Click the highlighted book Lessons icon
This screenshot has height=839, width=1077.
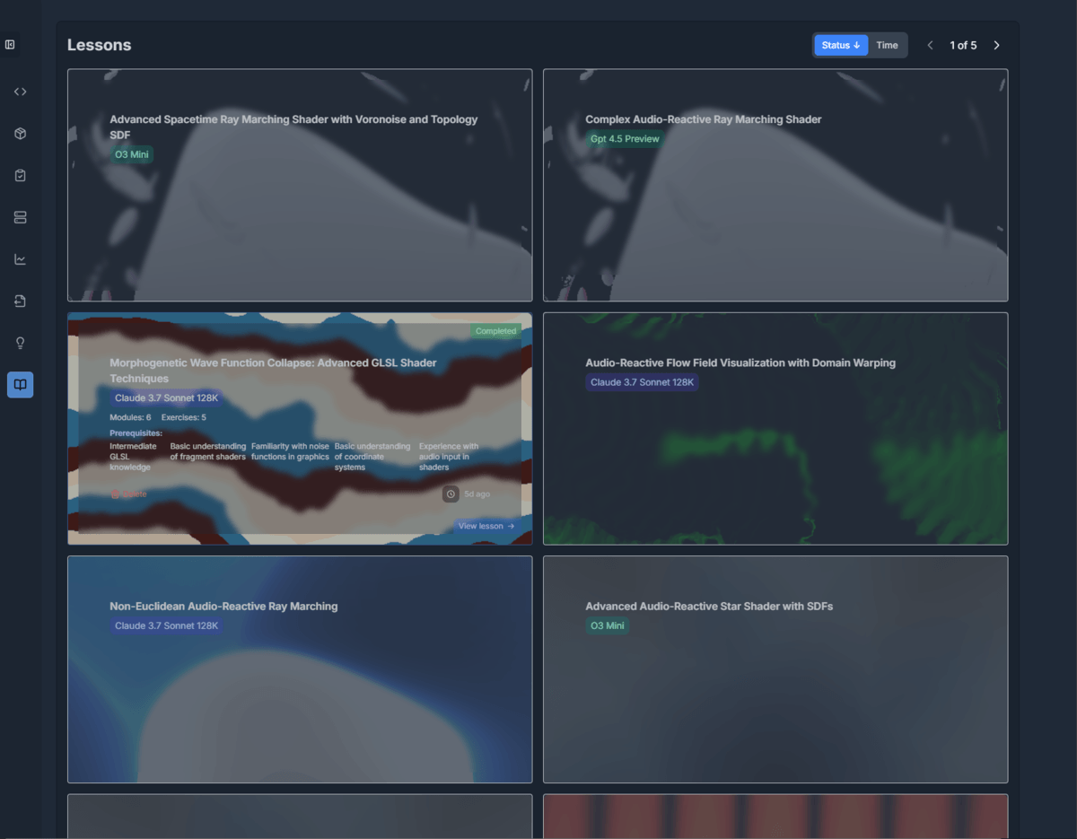[20, 384]
